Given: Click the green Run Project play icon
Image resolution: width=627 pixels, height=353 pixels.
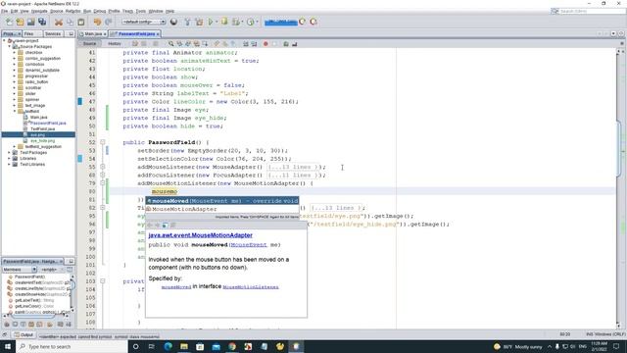Looking at the screenshot, I should click(x=211, y=22).
